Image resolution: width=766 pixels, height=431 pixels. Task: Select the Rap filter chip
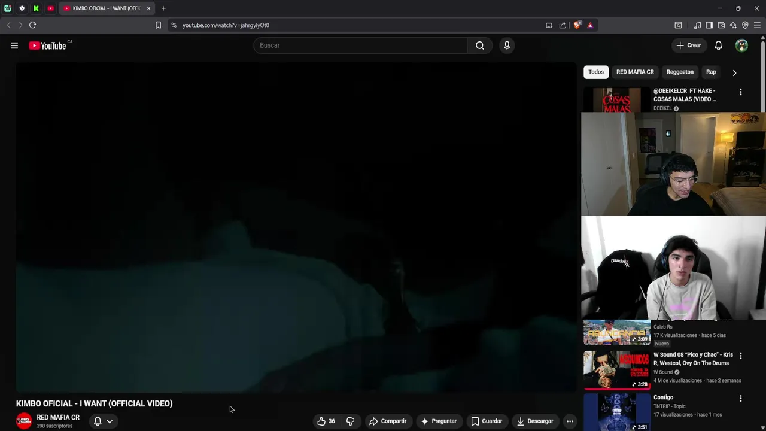711,72
